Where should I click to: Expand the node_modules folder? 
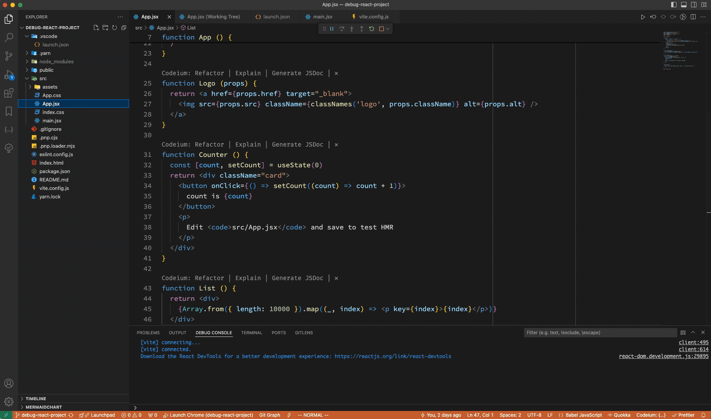pyautogui.click(x=56, y=61)
